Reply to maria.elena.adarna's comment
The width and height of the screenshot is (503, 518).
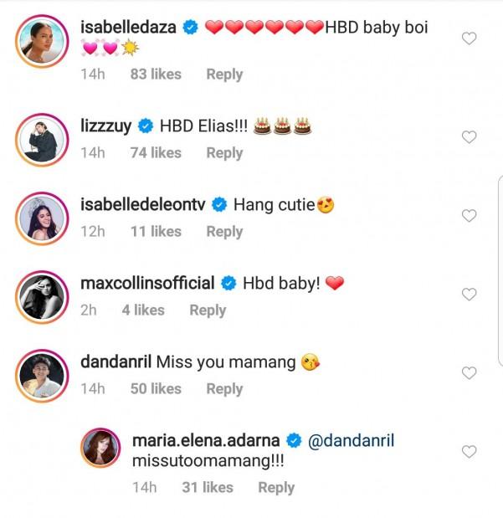click(276, 488)
